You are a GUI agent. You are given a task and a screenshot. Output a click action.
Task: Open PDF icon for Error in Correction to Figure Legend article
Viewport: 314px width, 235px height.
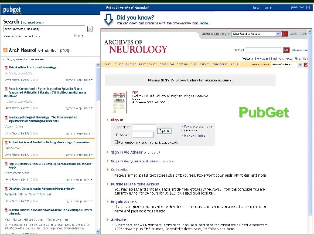click(x=6, y=89)
